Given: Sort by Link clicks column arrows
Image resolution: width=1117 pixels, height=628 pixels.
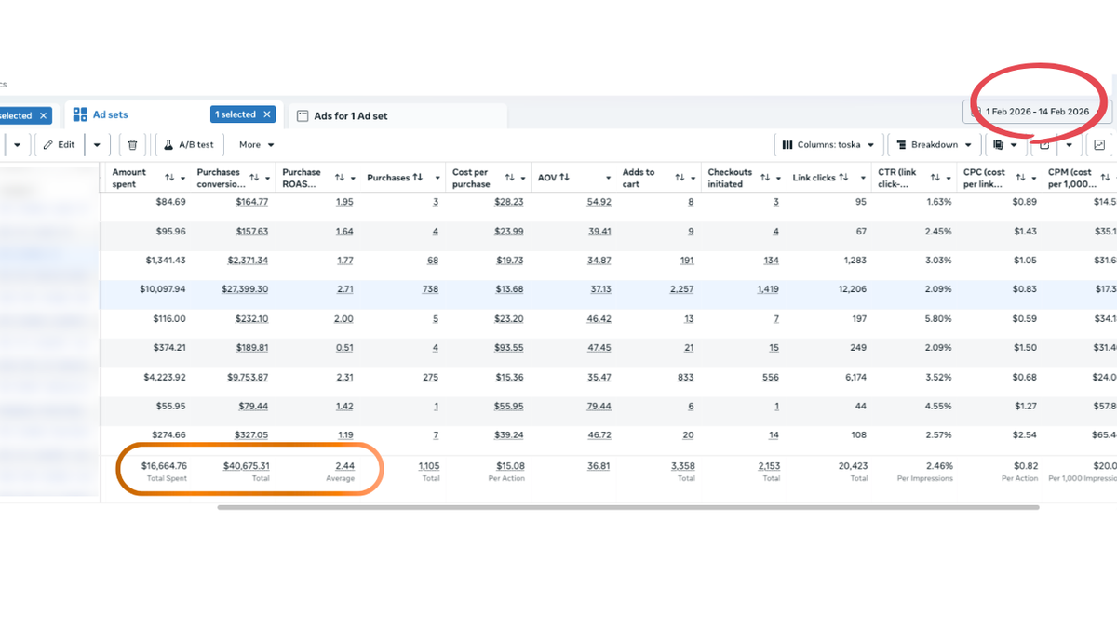Looking at the screenshot, I should point(842,178).
